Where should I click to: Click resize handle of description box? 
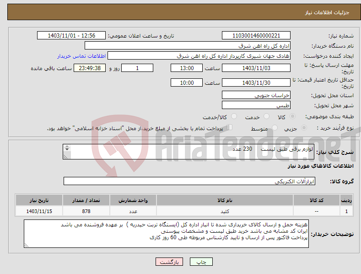click(x=65, y=157)
